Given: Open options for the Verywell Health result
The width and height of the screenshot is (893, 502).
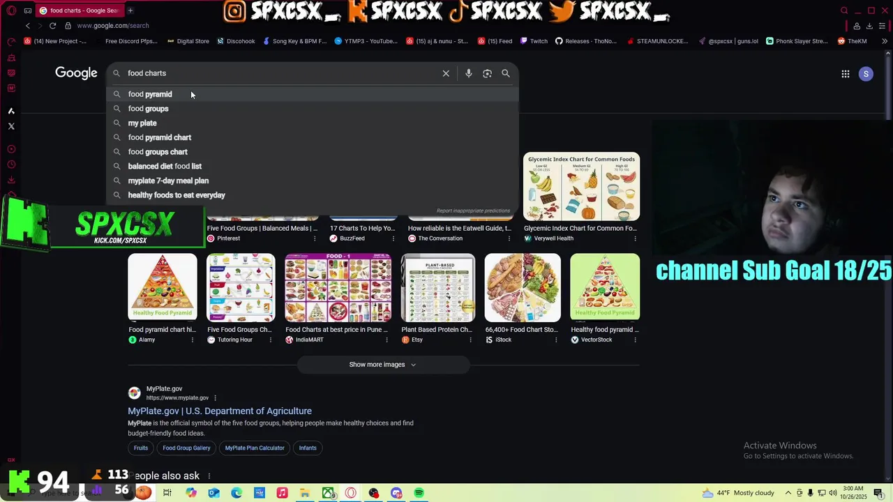Looking at the screenshot, I should tap(635, 238).
